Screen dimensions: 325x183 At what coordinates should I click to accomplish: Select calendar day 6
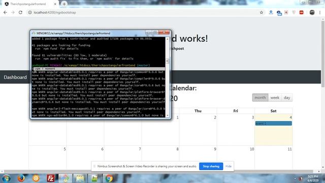click(102, 149)
